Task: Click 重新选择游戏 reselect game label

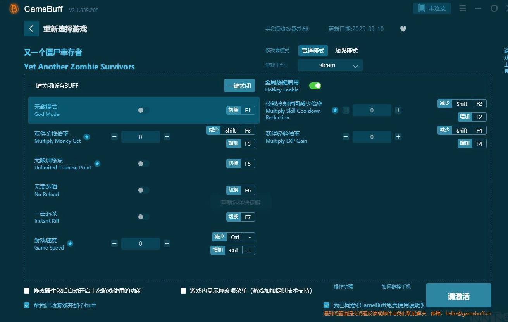Action: click(x=65, y=29)
